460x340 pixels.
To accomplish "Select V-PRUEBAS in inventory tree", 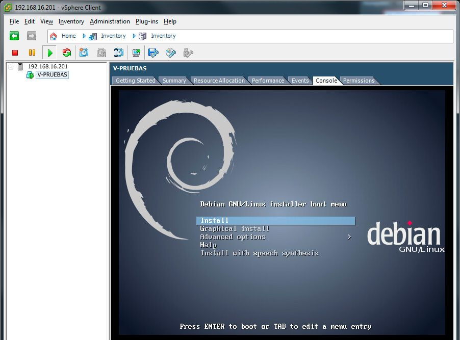I will tap(52, 75).
